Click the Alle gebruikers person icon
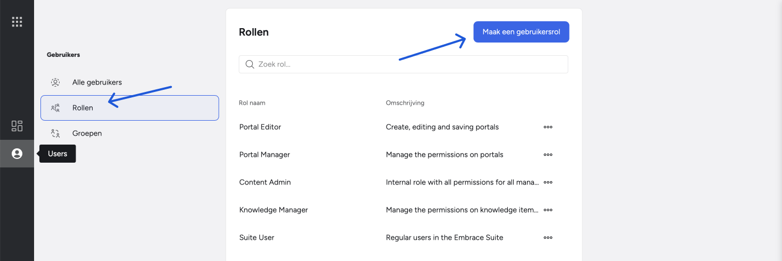The width and height of the screenshot is (782, 261). pos(55,82)
